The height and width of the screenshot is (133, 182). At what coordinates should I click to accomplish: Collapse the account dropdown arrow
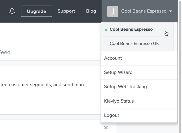coord(171,11)
